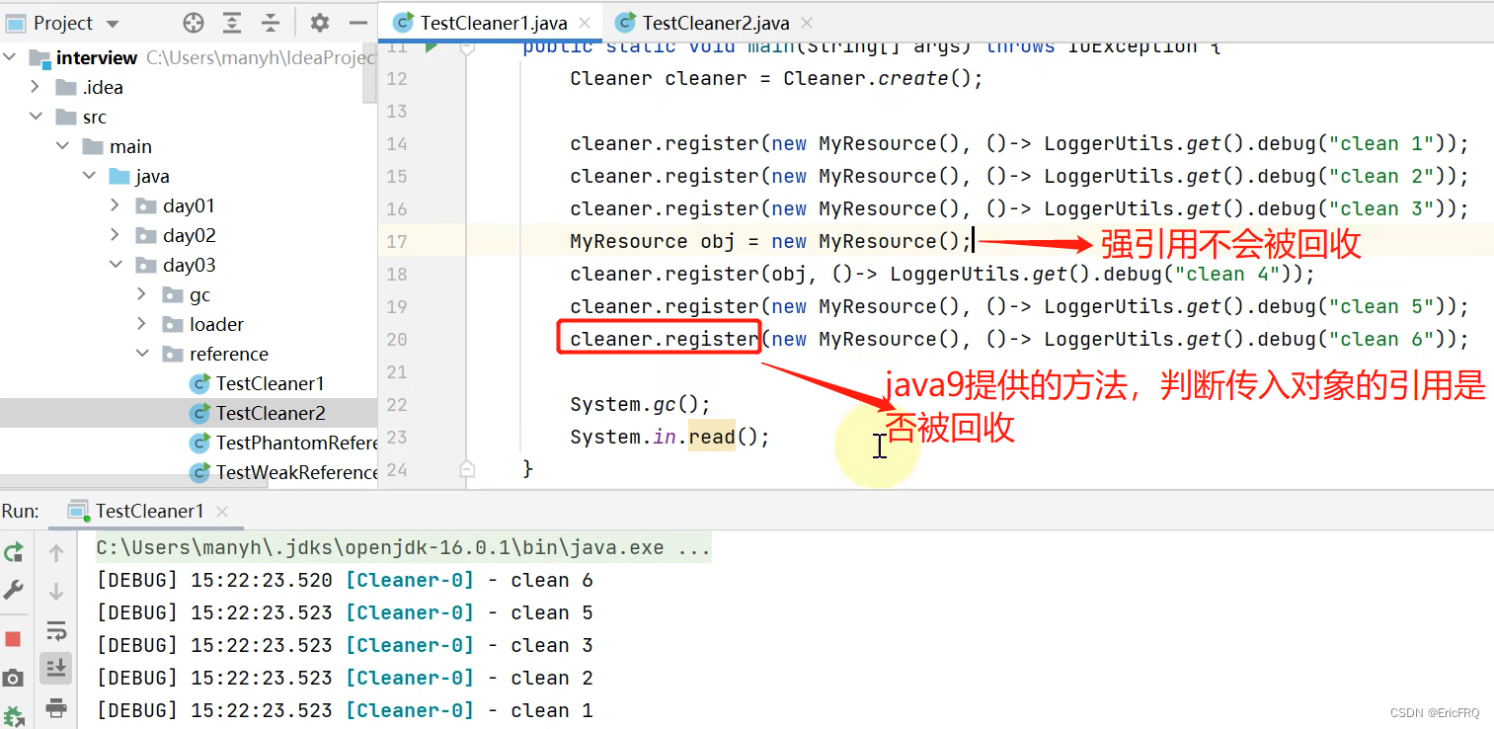Expand the gc package
The image size is (1494, 729).
tap(142, 294)
